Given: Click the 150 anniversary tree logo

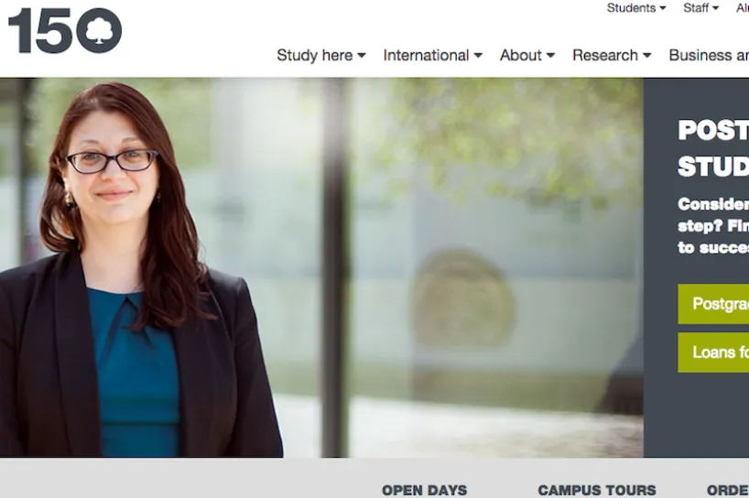Looking at the screenshot, I should (65, 30).
